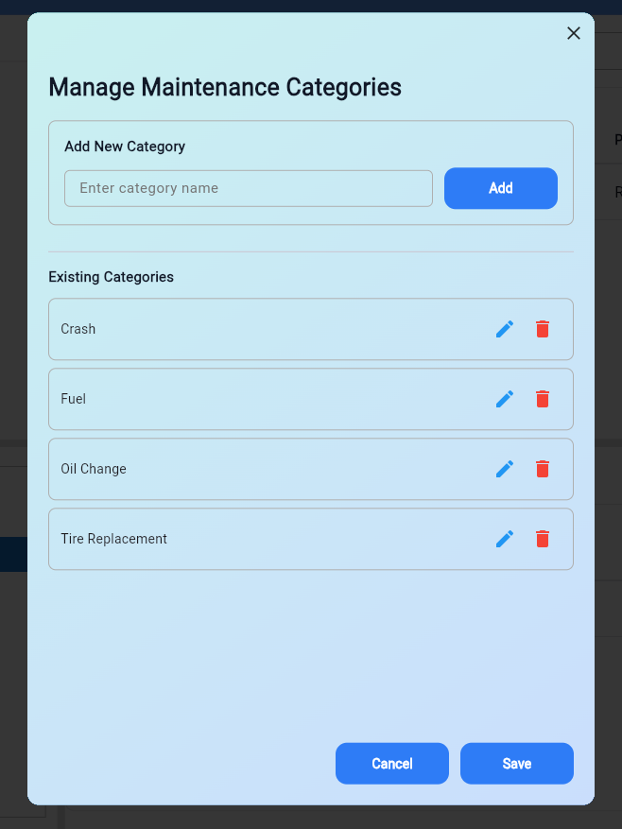The image size is (622, 829).
Task: Edit the Tire Replacement category
Action: click(505, 539)
